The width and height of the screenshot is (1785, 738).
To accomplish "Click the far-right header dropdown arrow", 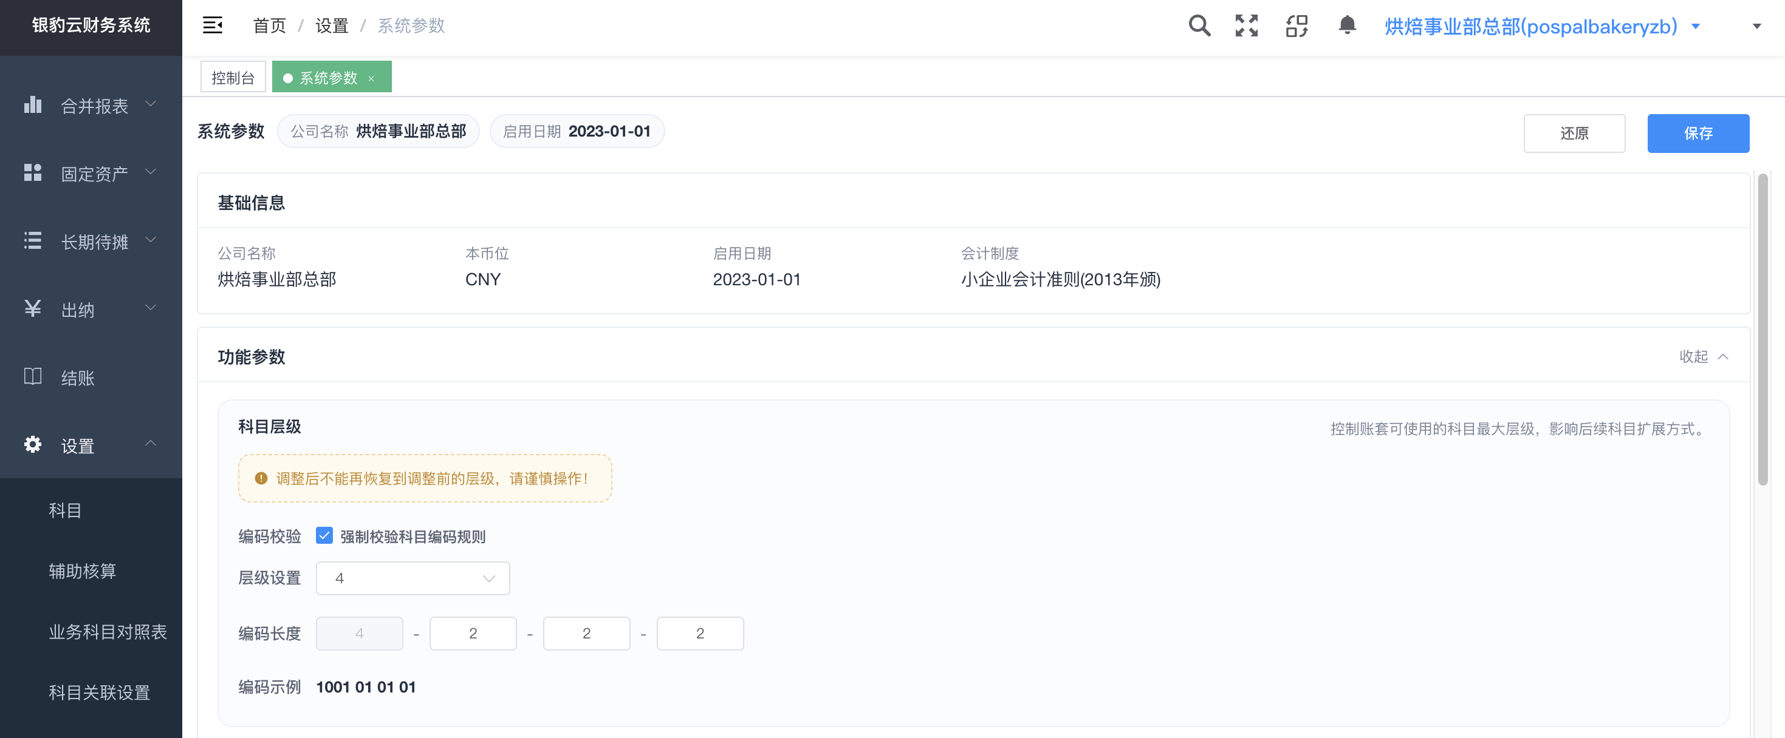I will pyautogui.click(x=1756, y=26).
